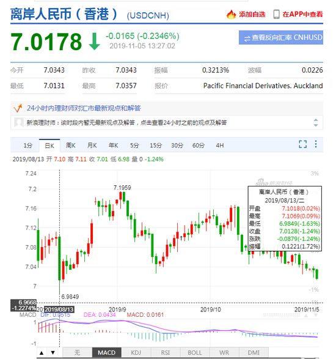The image size is (336, 359).
Task: Add USDCNH to watchlist via 添加自选
Action: (252, 15)
